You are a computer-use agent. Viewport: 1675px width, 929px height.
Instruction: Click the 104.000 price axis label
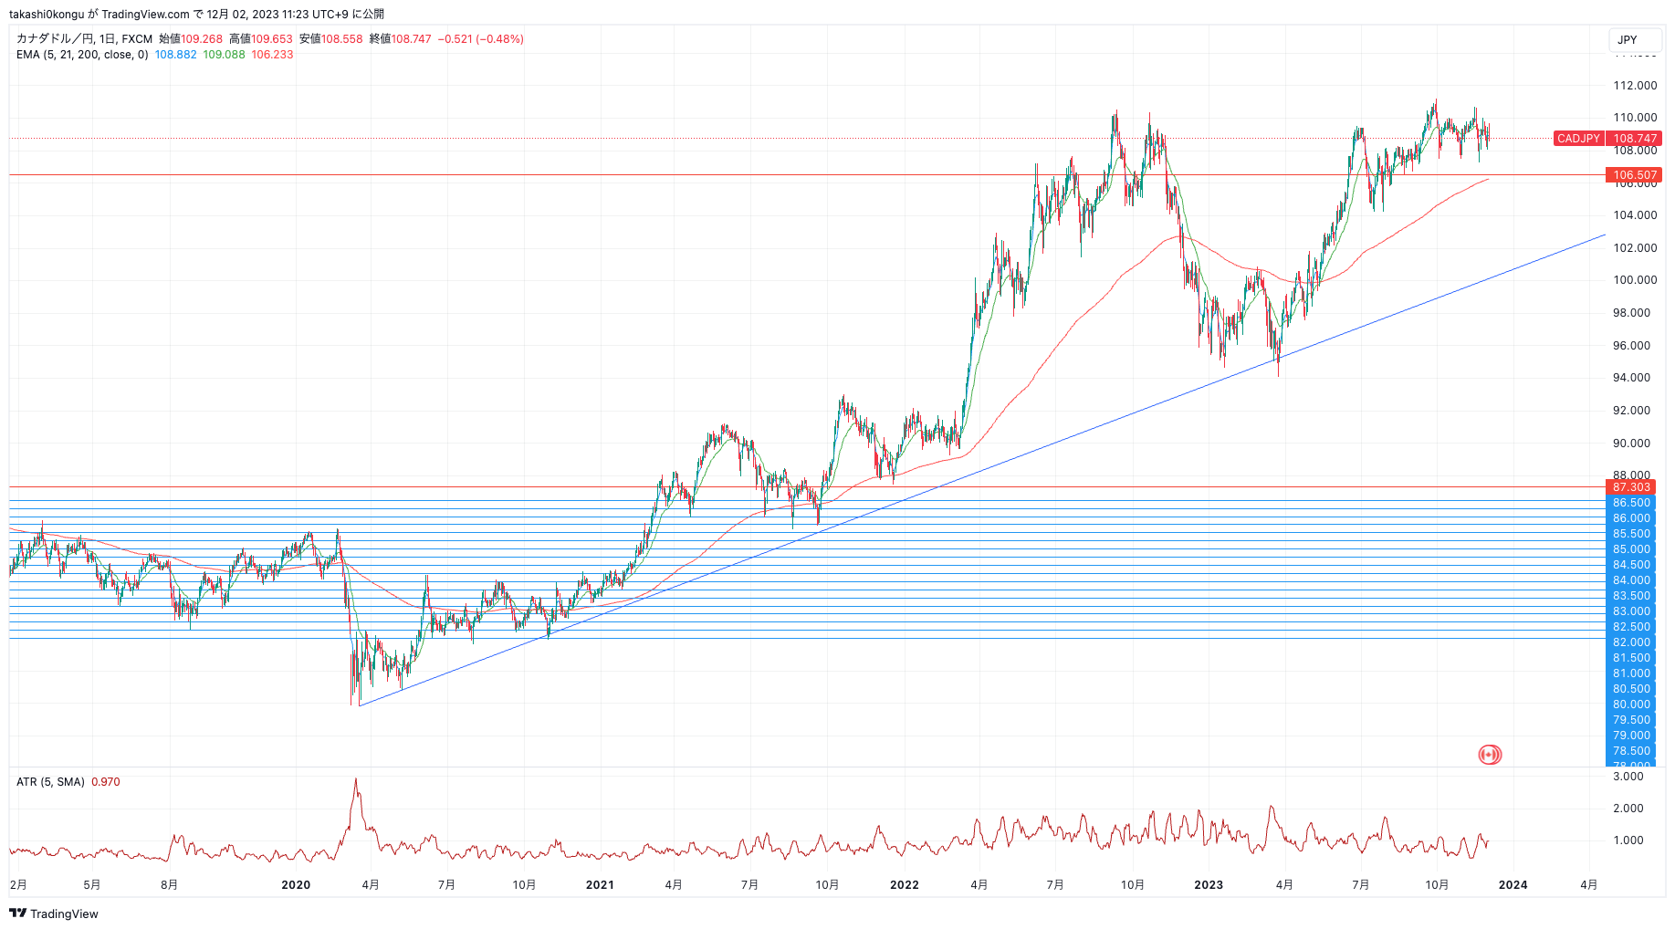1635,215
